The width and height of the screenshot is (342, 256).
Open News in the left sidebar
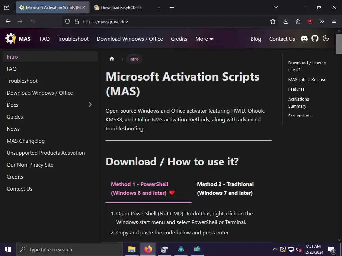50,129
